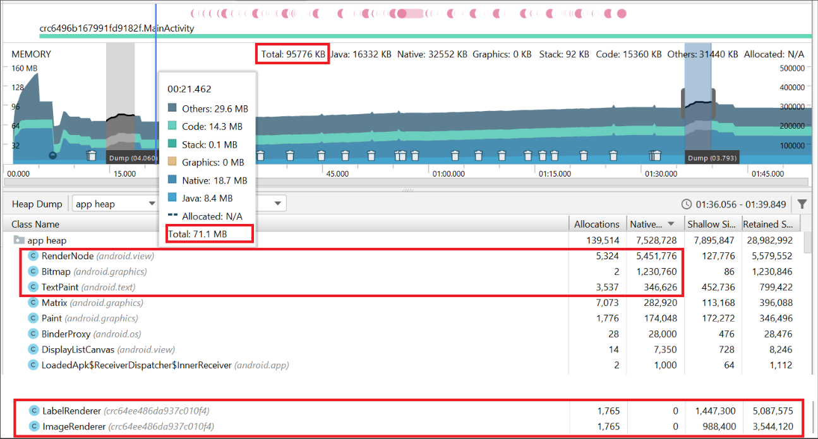Click the folder icon next to app heap
Image resolution: width=818 pixels, height=439 pixels.
19,240
